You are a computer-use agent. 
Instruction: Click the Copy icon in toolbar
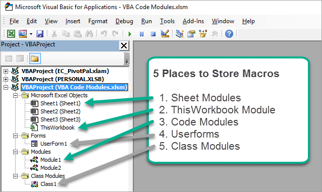[x=66, y=34]
